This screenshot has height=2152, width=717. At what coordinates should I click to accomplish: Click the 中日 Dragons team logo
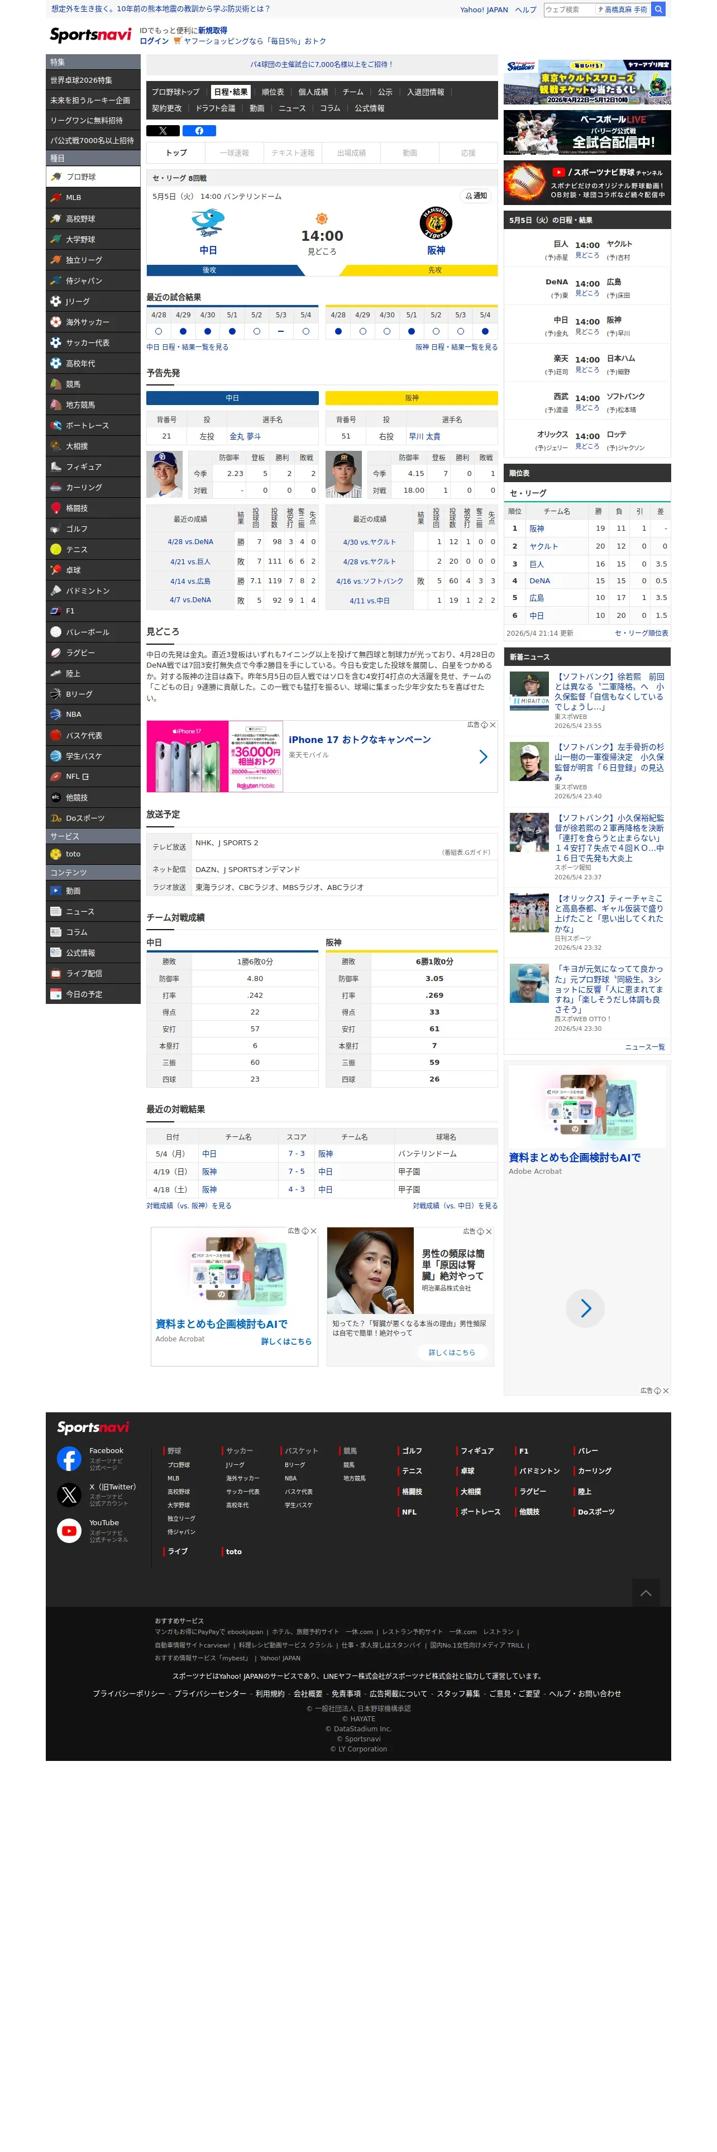[x=208, y=224]
